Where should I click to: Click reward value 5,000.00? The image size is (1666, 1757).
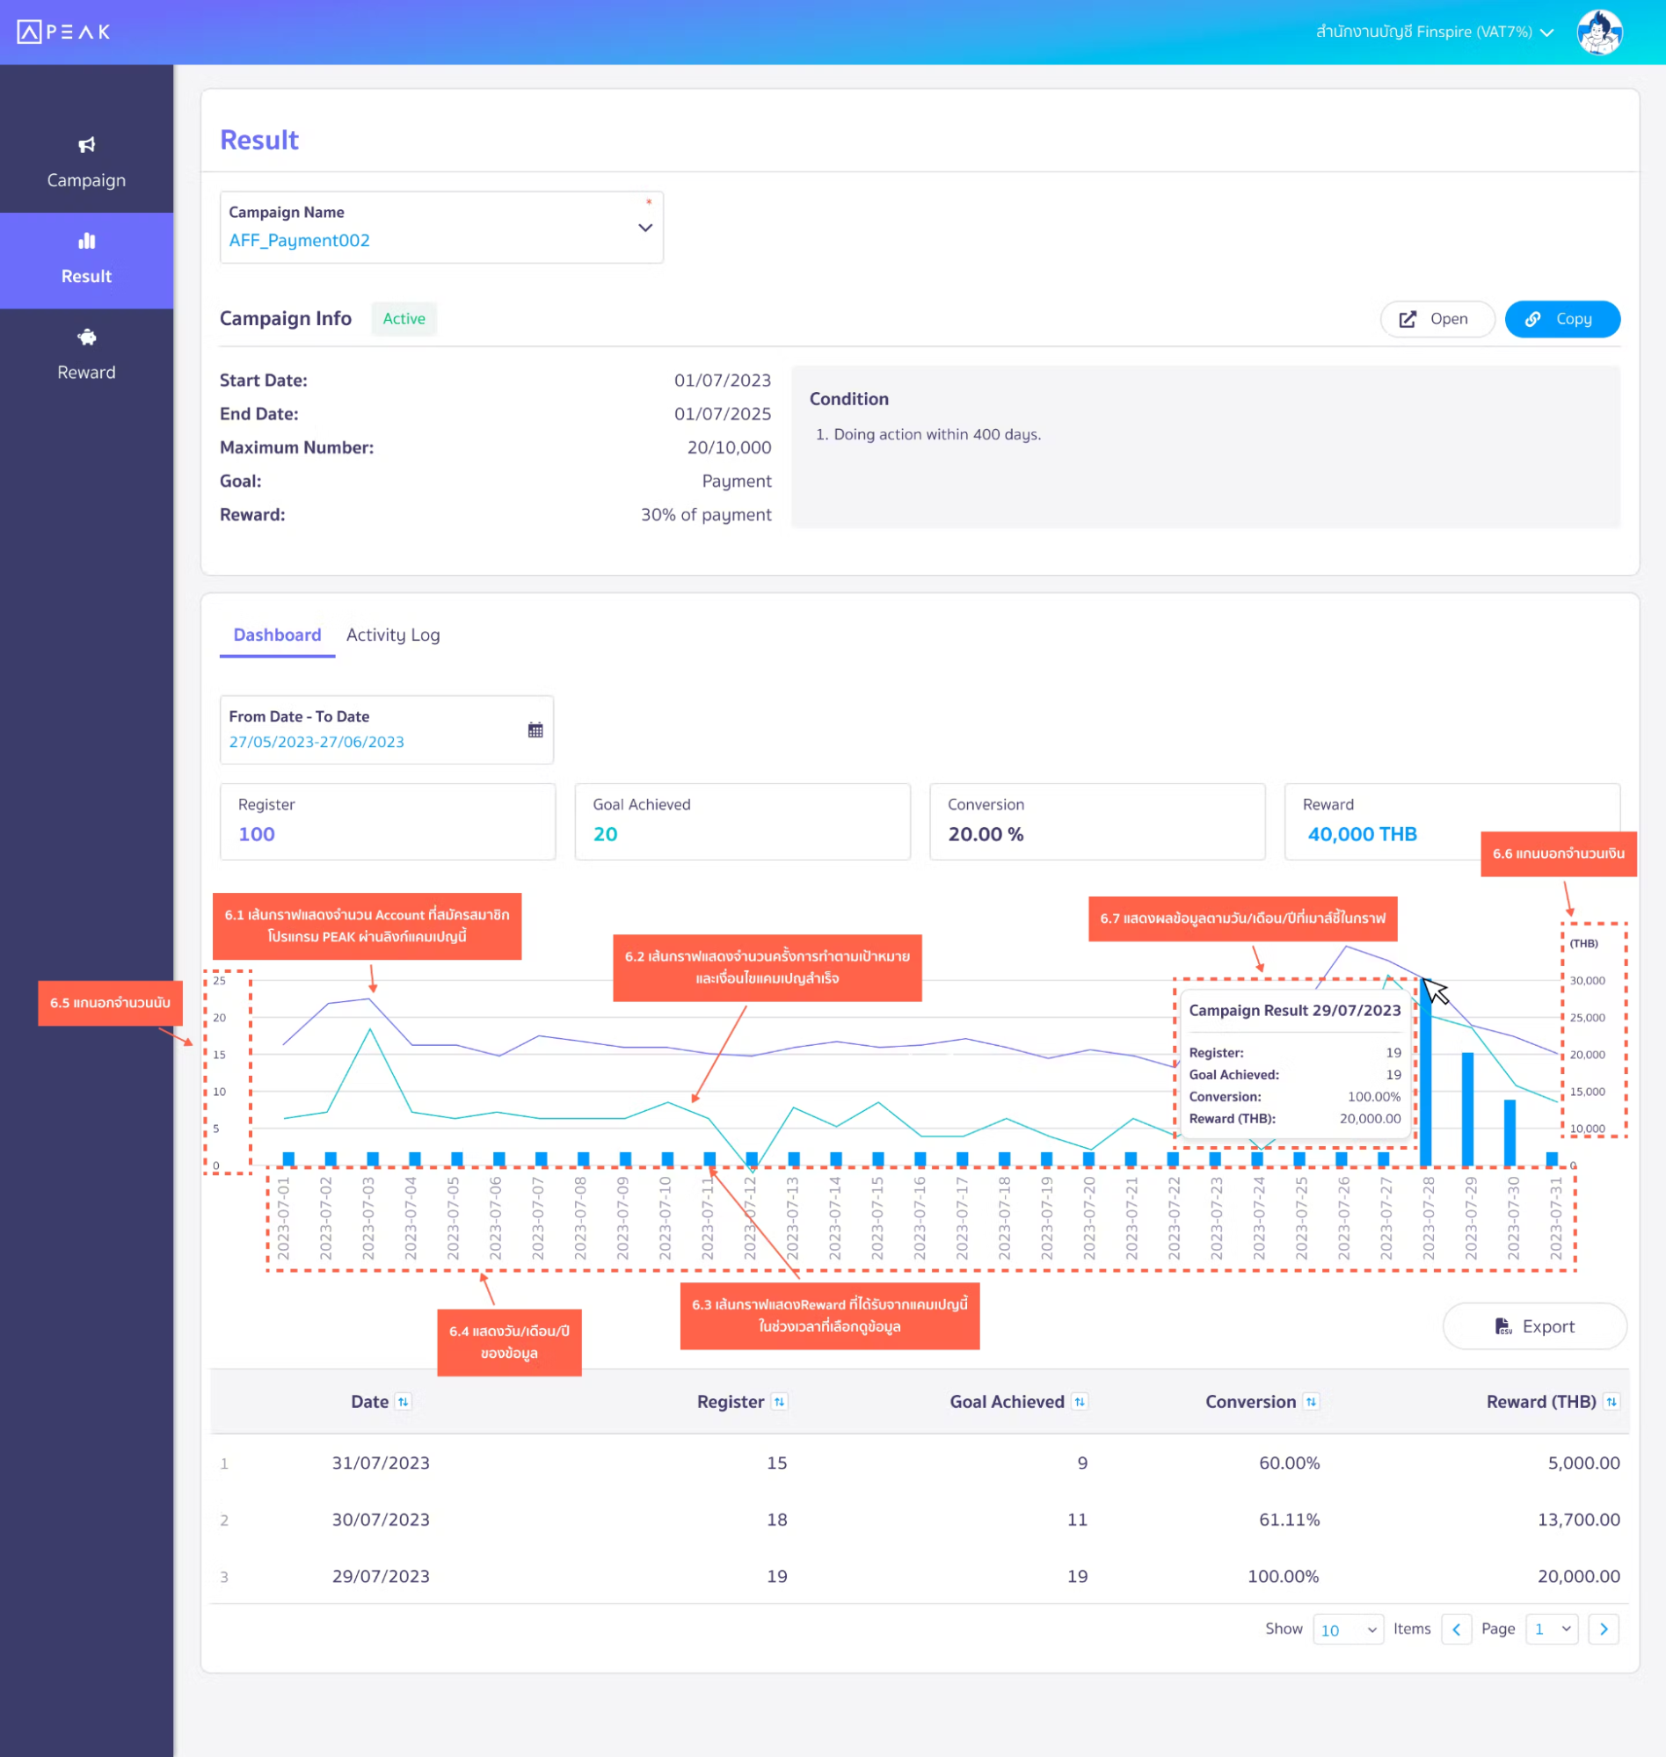pyautogui.click(x=1583, y=1463)
